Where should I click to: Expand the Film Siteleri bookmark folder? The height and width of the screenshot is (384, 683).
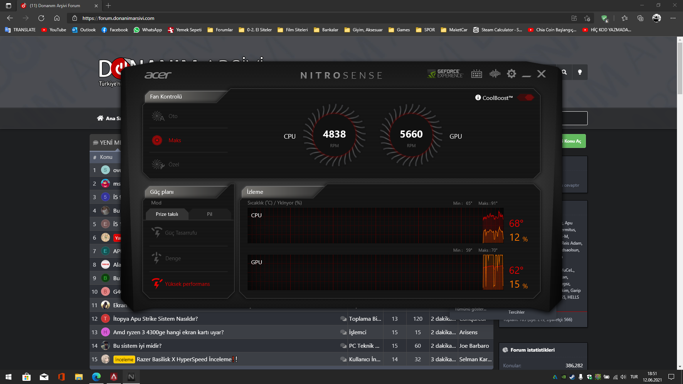(x=293, y=30)
